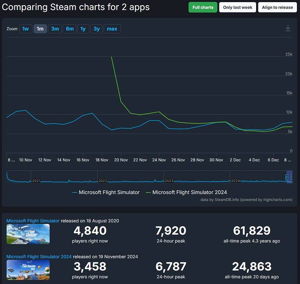Choose the 6m zoom range
300x284 pixels.
coord(70,29)
